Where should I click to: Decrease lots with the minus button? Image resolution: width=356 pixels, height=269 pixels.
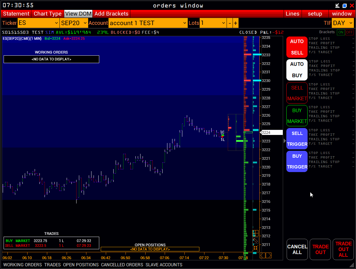click(230, 23)
